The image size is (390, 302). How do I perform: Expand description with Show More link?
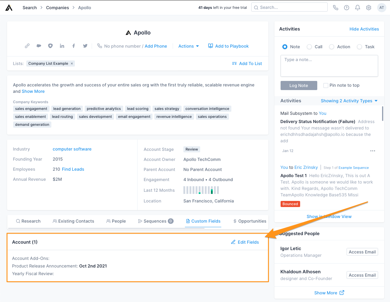point(33,91)
